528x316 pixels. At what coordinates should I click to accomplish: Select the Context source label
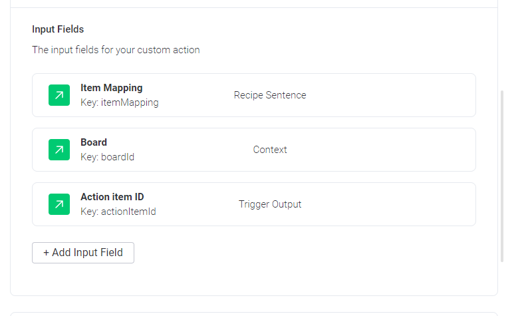tap(270, 150)
